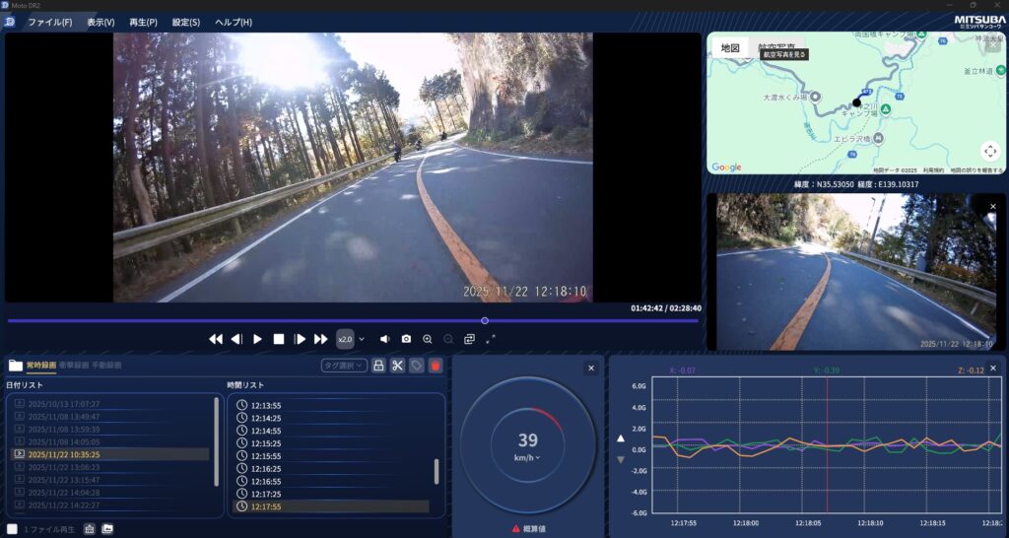Zoom in with the magnifier plus icon
The height and width of the screenshot is (538, 1009).
click(x=427, y=339)
